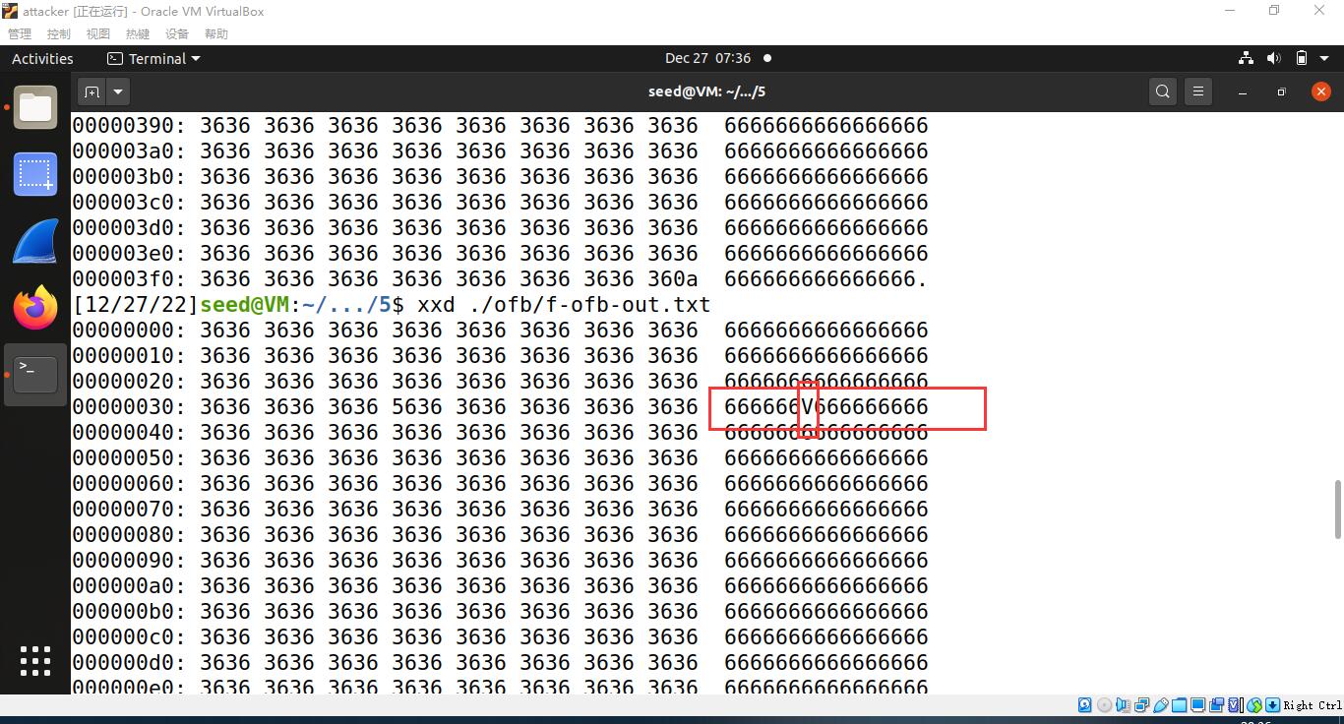This screenshot has height=724, width=1344.
Task: Launch the screenshot selection tool from the dock
Action: tap(35, 173)
